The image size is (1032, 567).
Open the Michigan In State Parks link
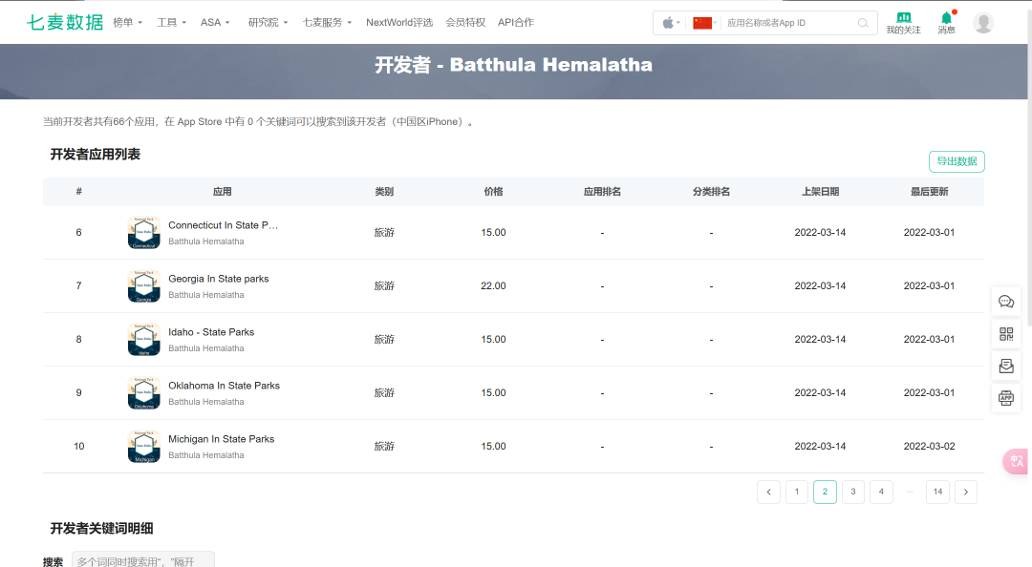221,439
